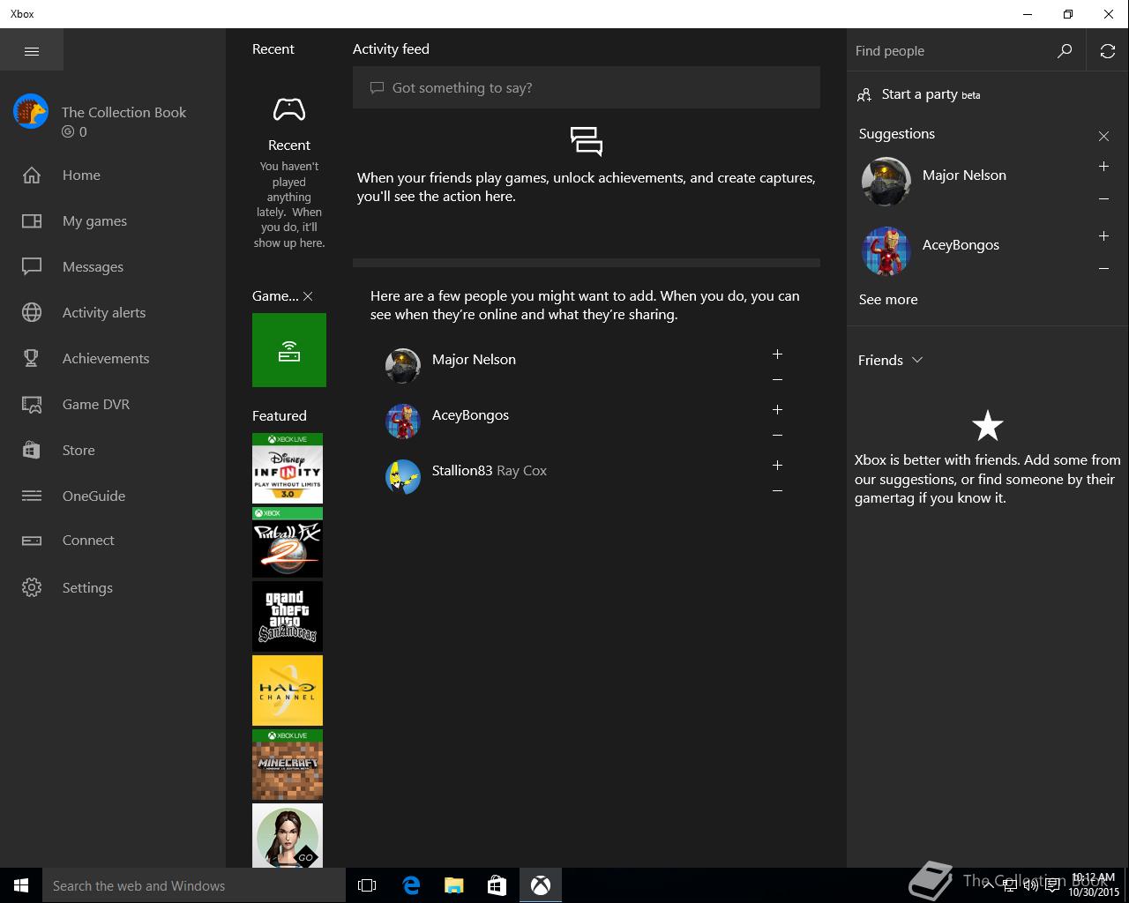Open the Windows Start menu

pyautogui.click(x=21, y=885)
